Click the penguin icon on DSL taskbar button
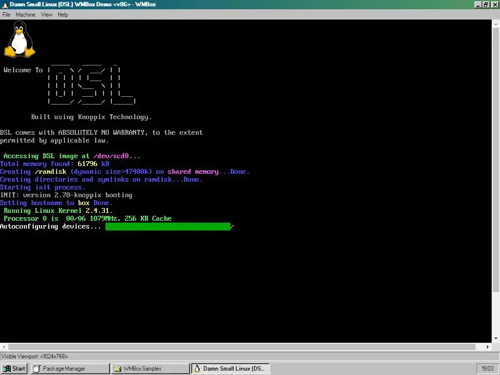Image resolution: width=500 pixels, height=375 pixels. point(197,369)
